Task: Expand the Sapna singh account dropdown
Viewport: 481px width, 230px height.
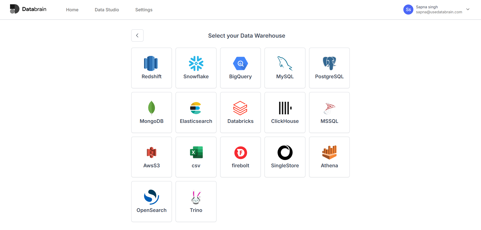Action: coord(467,9)
